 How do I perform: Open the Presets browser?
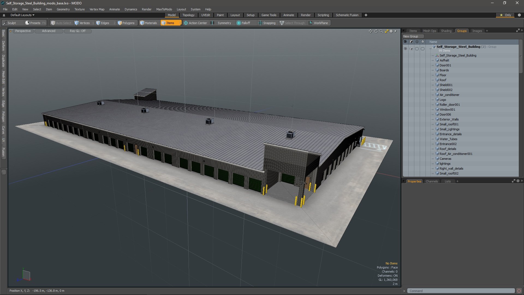[35, 23]
